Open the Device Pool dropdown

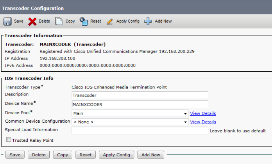click(130, 113)
